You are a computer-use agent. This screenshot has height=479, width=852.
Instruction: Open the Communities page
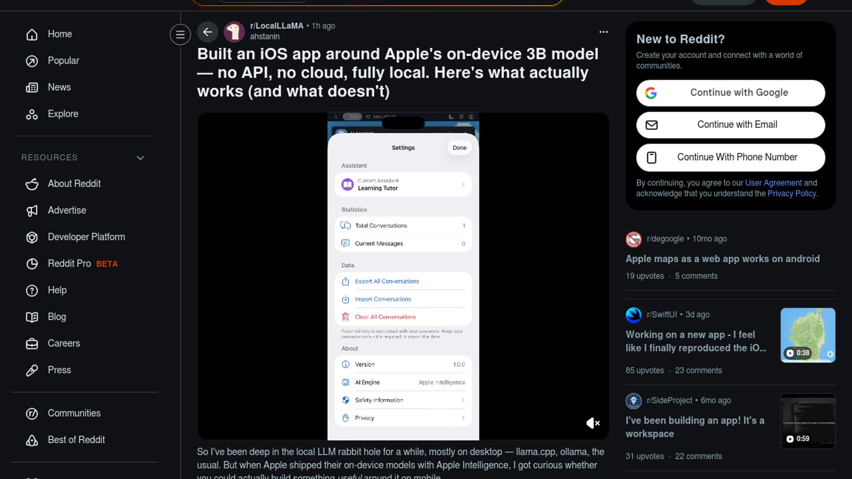click(x=74, y=413)
